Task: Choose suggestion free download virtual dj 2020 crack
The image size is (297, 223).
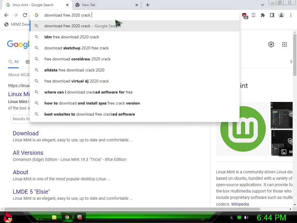Action: pos(135,81)
